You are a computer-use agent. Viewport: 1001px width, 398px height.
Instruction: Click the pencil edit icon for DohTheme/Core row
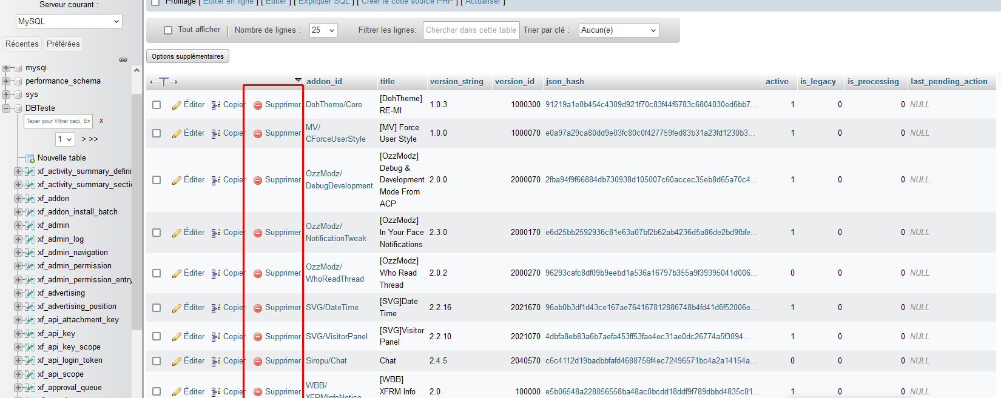click(177, 105)
